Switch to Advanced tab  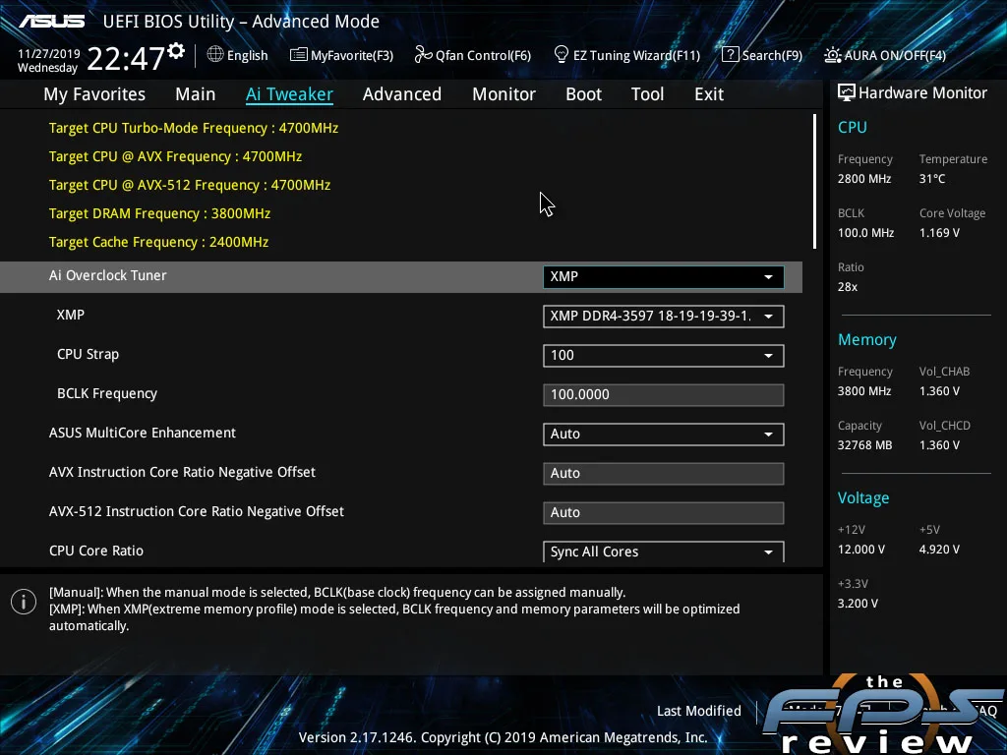pos(402,94)
